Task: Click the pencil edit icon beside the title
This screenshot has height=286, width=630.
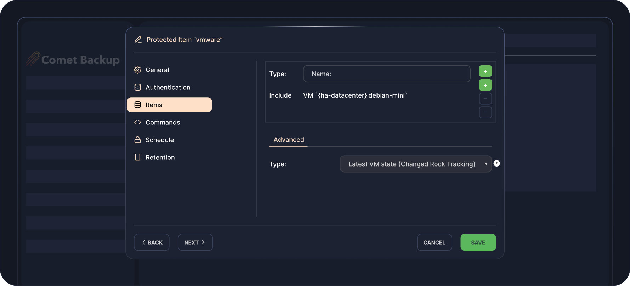Action: [x=138, y=40]
